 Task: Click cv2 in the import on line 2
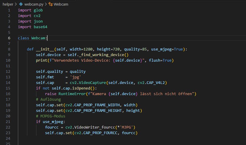(x=37, y=16)
